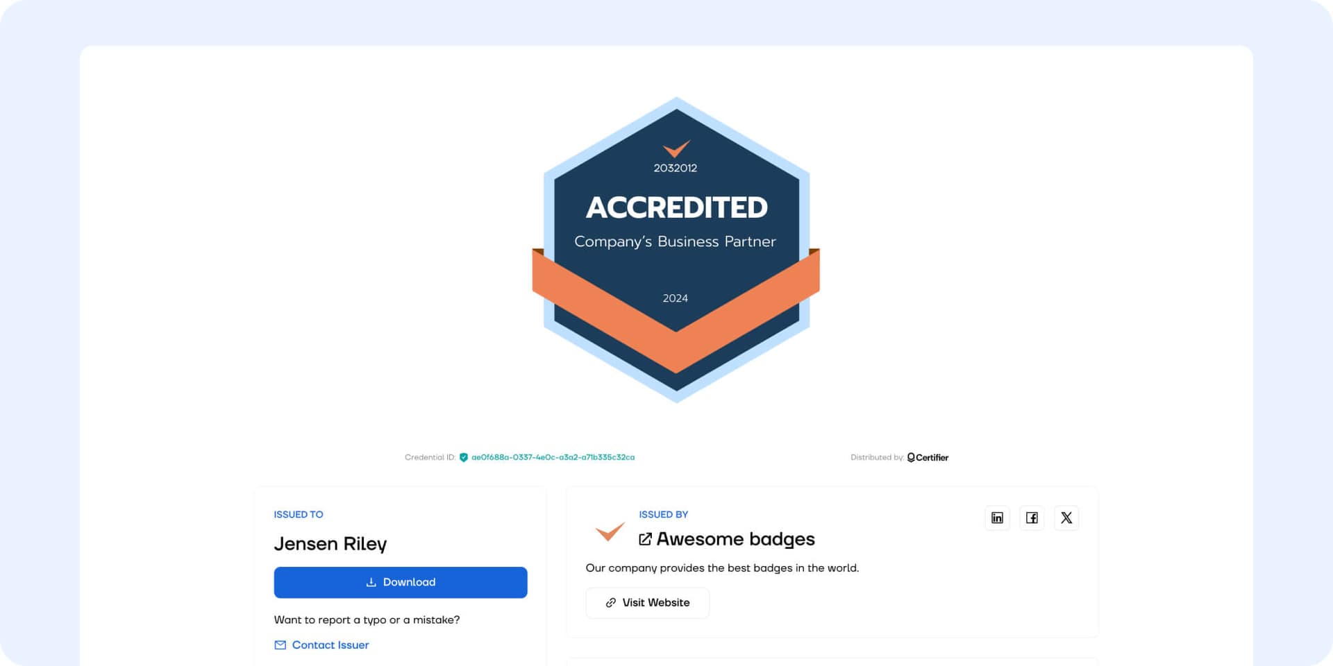
Task: Share the badge on Facebook
Action: coord(1032,518)
